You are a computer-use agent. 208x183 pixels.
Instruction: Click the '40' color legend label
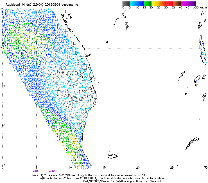point(180,8)
